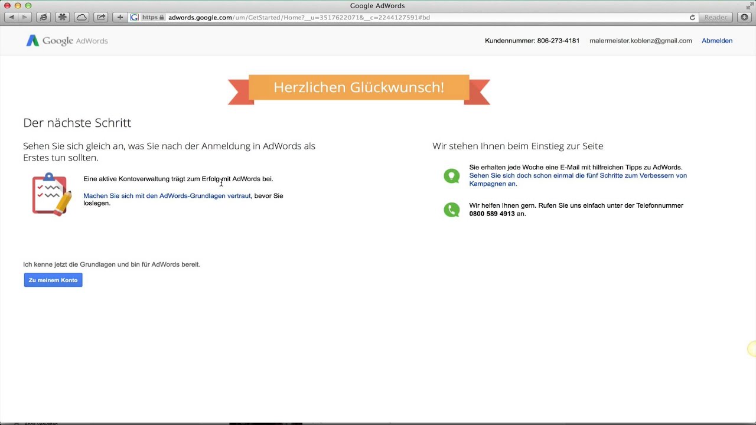Click the https lock indicator in address bar
The image size is (756, 425).
(x=153, y=17)
